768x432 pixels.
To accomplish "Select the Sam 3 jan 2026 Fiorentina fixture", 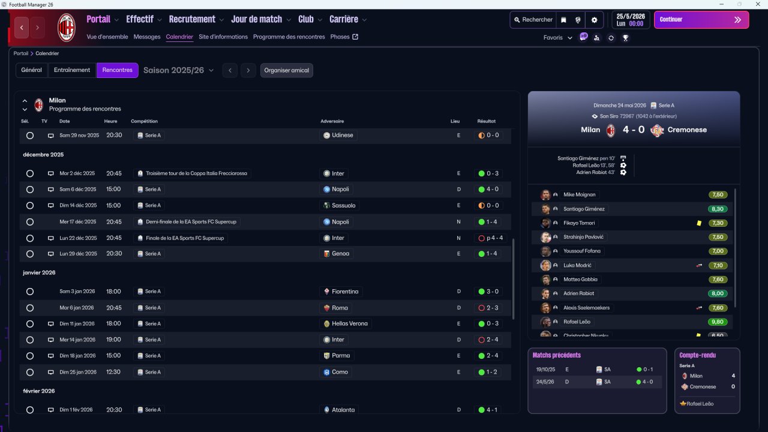I will pyautogui.click(x=30, y=292).
